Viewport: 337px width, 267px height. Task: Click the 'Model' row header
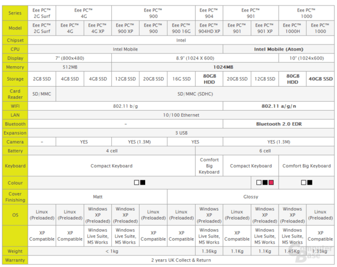15,28
